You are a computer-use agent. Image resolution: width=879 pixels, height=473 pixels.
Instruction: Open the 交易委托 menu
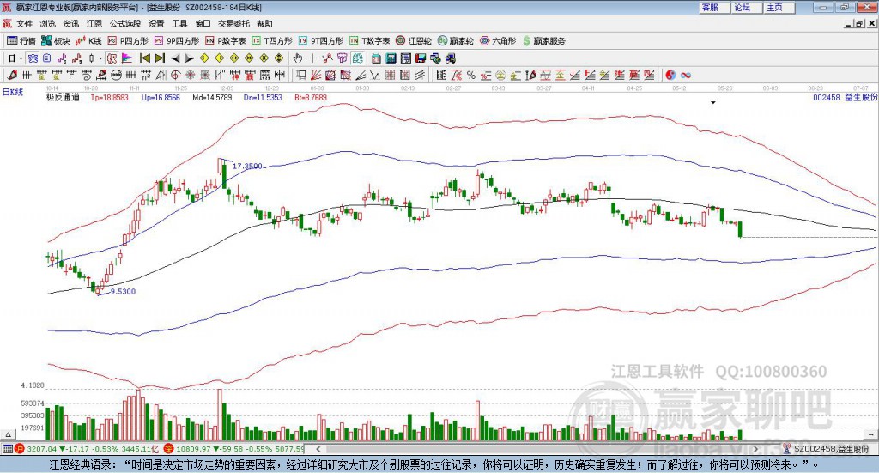click(233, 23)
